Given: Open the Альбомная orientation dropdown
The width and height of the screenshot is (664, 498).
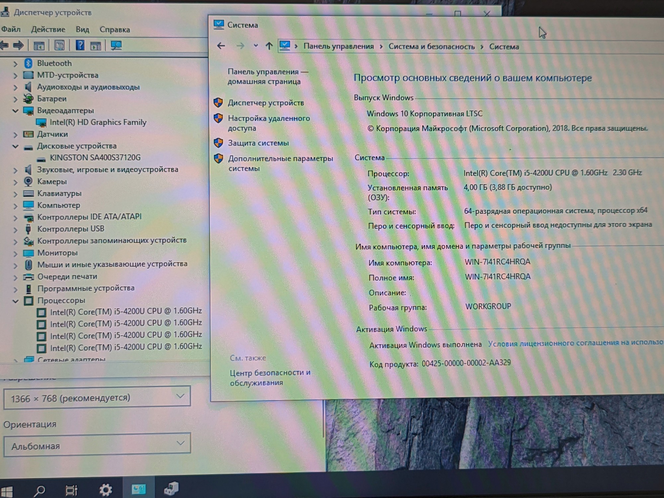Looking at the screenshot, I should (x=97, y=445).
